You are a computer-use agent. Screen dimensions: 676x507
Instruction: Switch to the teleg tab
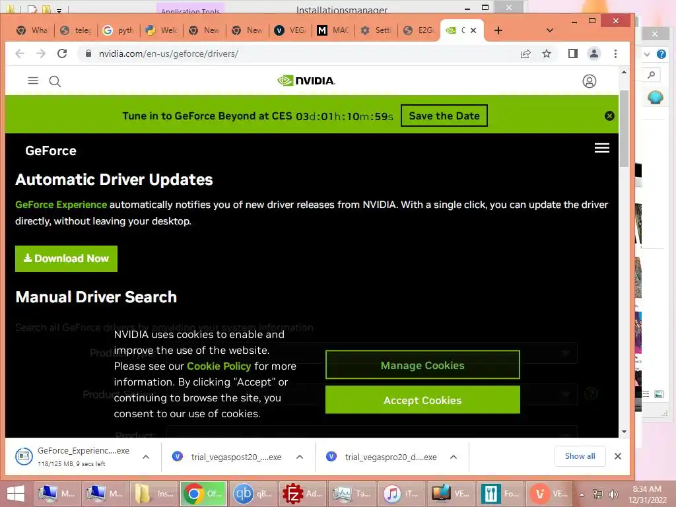(76, 30)
